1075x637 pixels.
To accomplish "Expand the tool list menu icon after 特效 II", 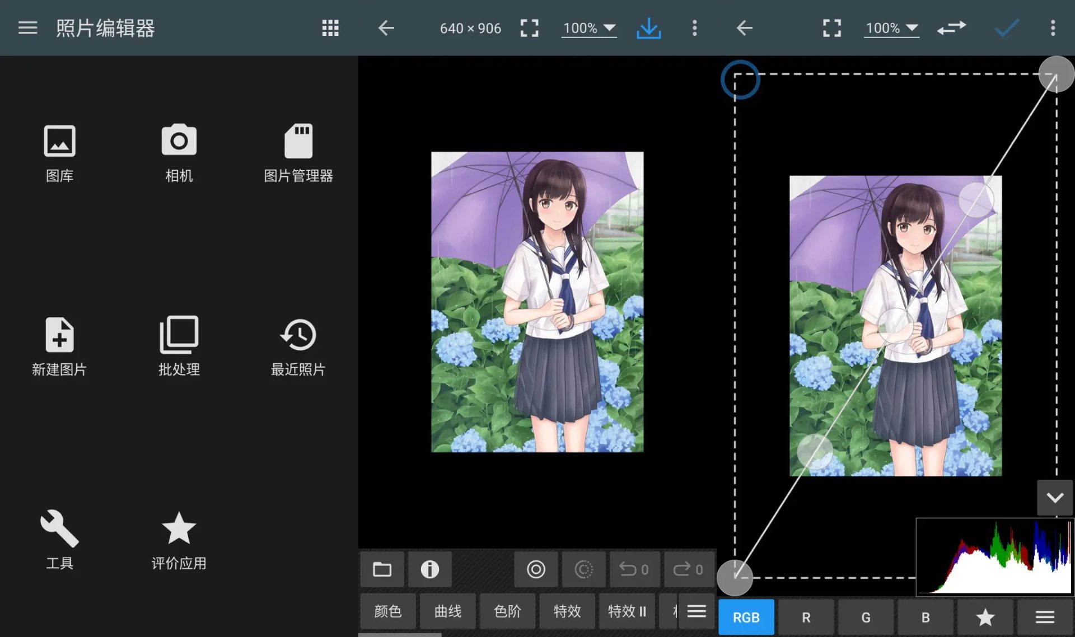I will coord(697,611).
